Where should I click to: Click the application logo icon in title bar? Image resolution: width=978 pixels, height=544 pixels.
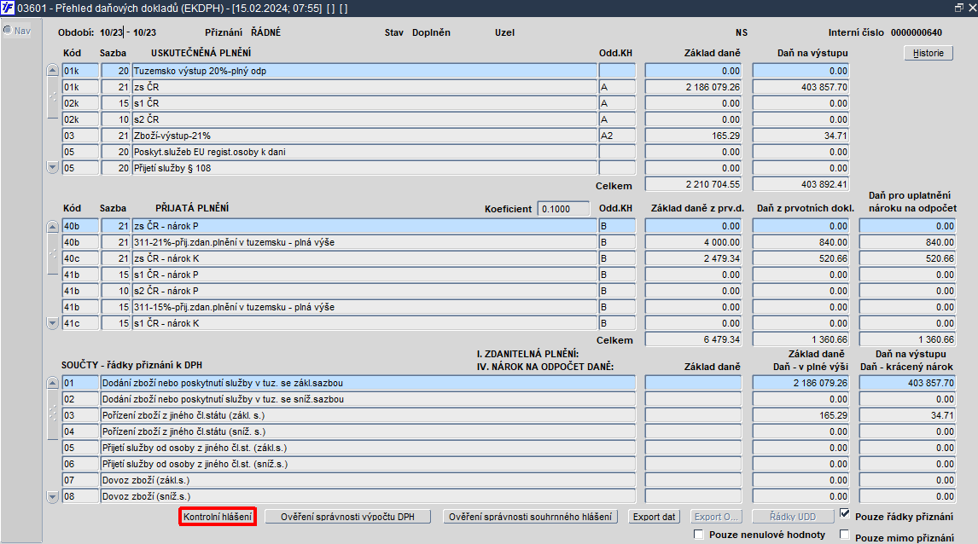click(x=8, y=9)
